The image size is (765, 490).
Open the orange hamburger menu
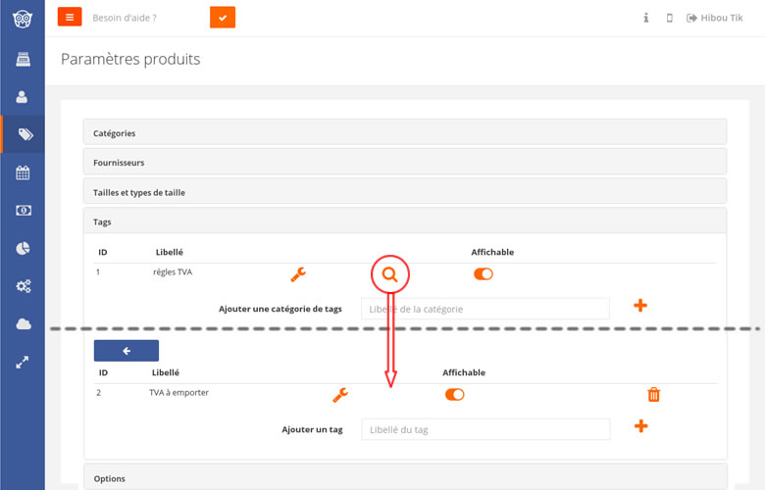70,18
